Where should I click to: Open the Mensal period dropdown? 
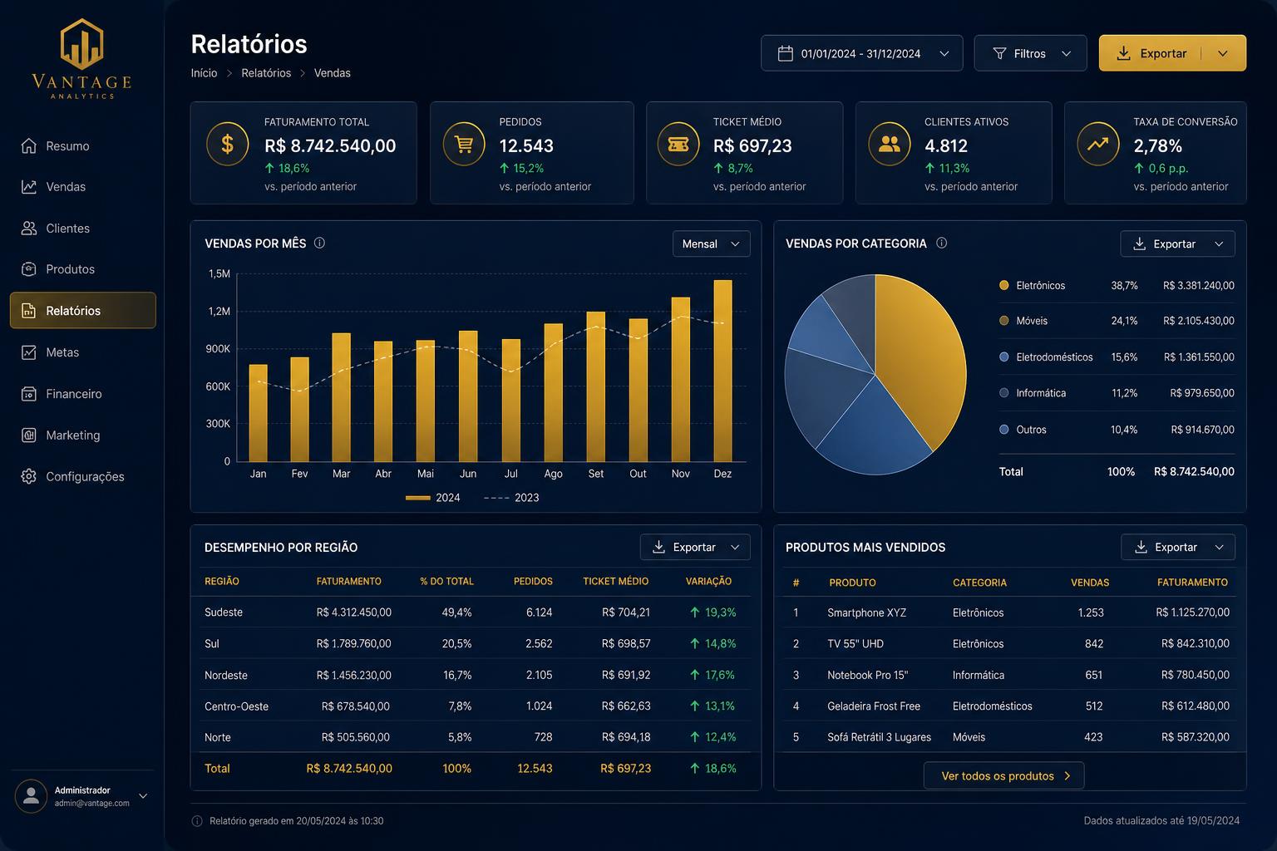711,243
